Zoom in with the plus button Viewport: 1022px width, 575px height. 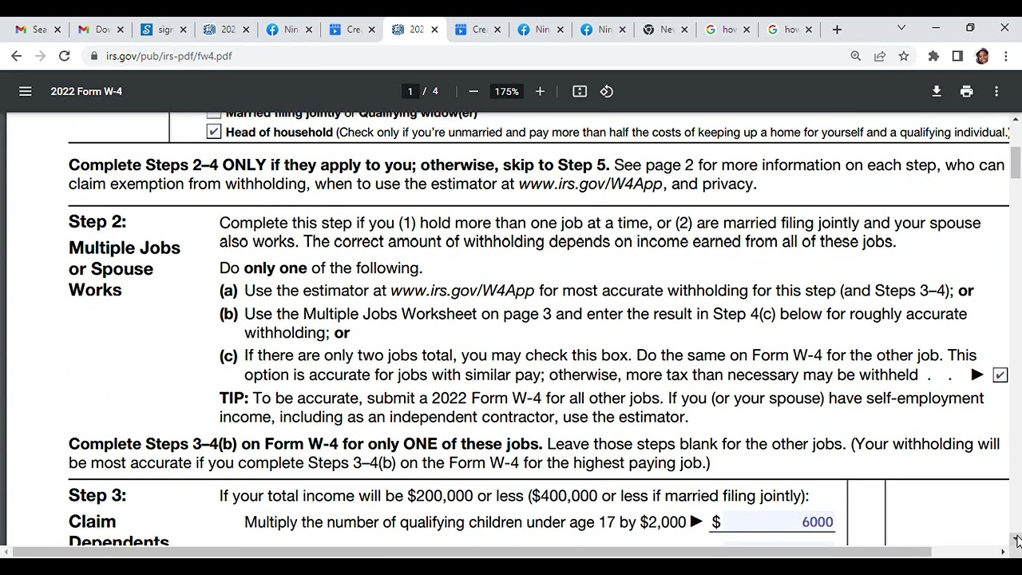pyautogui.click(x=540, y=92)
